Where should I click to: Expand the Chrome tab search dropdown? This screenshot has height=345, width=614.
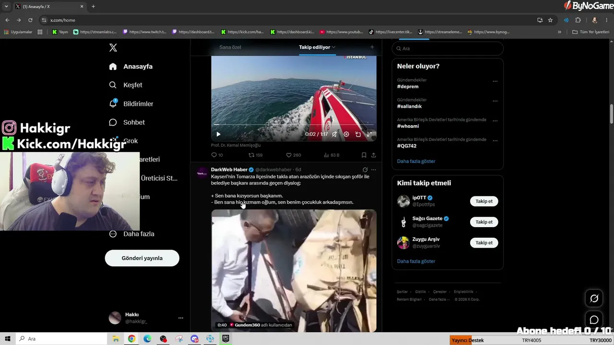click(x=6, y=6)
